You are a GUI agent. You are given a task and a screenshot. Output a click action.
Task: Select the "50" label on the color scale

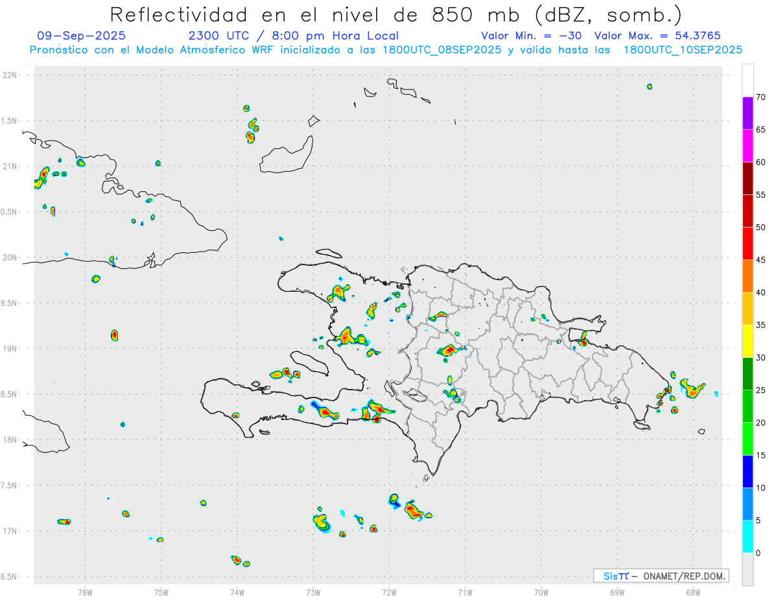760,228
